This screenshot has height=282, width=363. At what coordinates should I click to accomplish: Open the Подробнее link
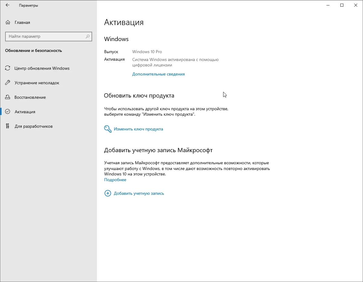click(115, 180)
